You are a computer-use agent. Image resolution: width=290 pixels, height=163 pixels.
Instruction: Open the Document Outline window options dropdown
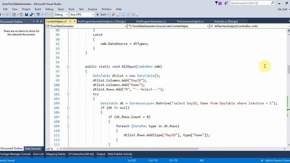(34, 21)
